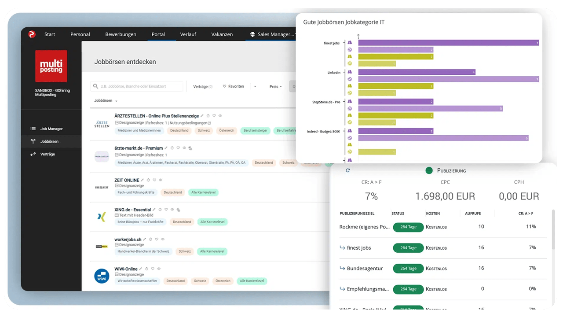Screen dimensions: 563x317
Task: Toggle the eye icon on ÄRZTESTELLEN row
Action: coord(220,116)
